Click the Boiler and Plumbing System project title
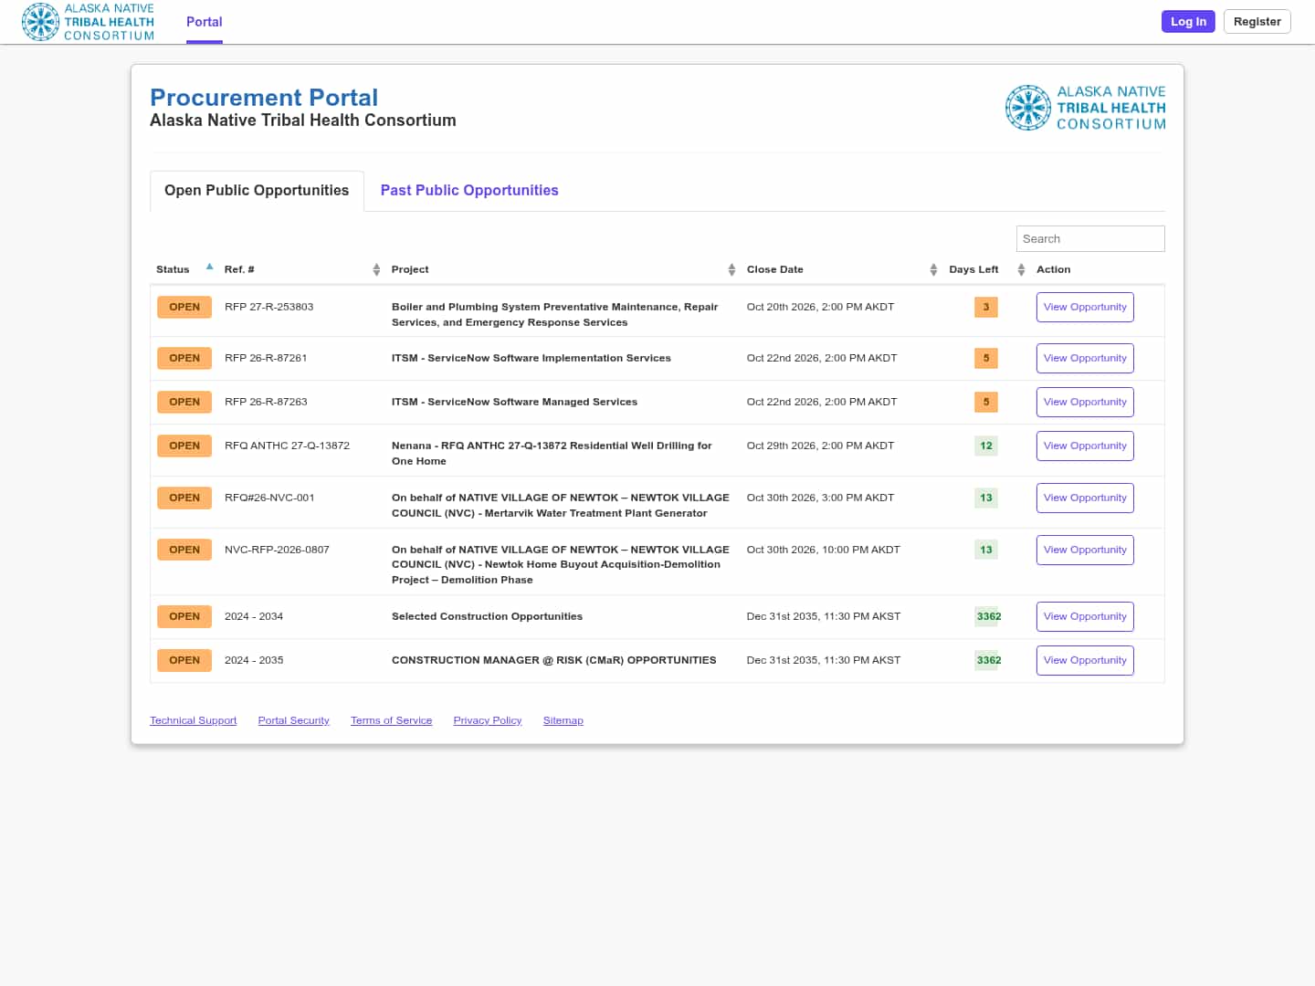This screenshot has width=1315, height=986. click(555, 314)
